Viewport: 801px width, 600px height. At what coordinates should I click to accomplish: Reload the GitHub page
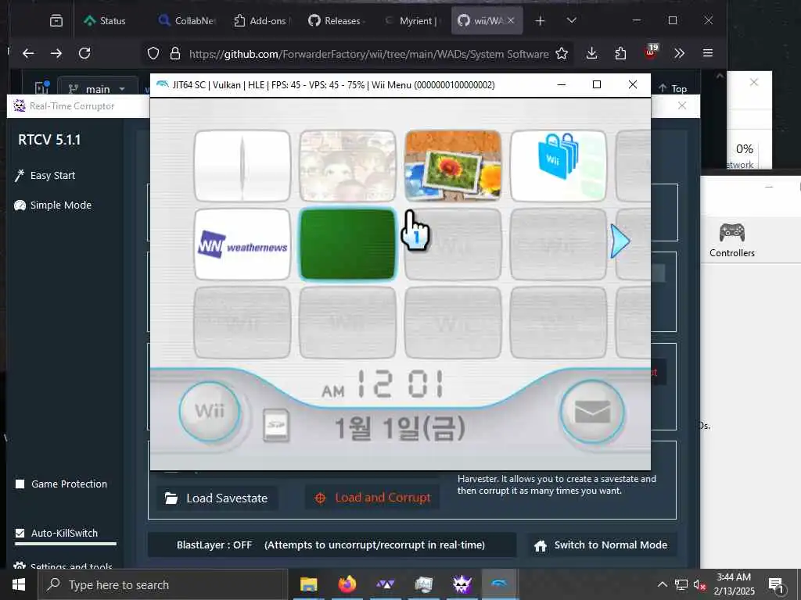click(84, 53)
